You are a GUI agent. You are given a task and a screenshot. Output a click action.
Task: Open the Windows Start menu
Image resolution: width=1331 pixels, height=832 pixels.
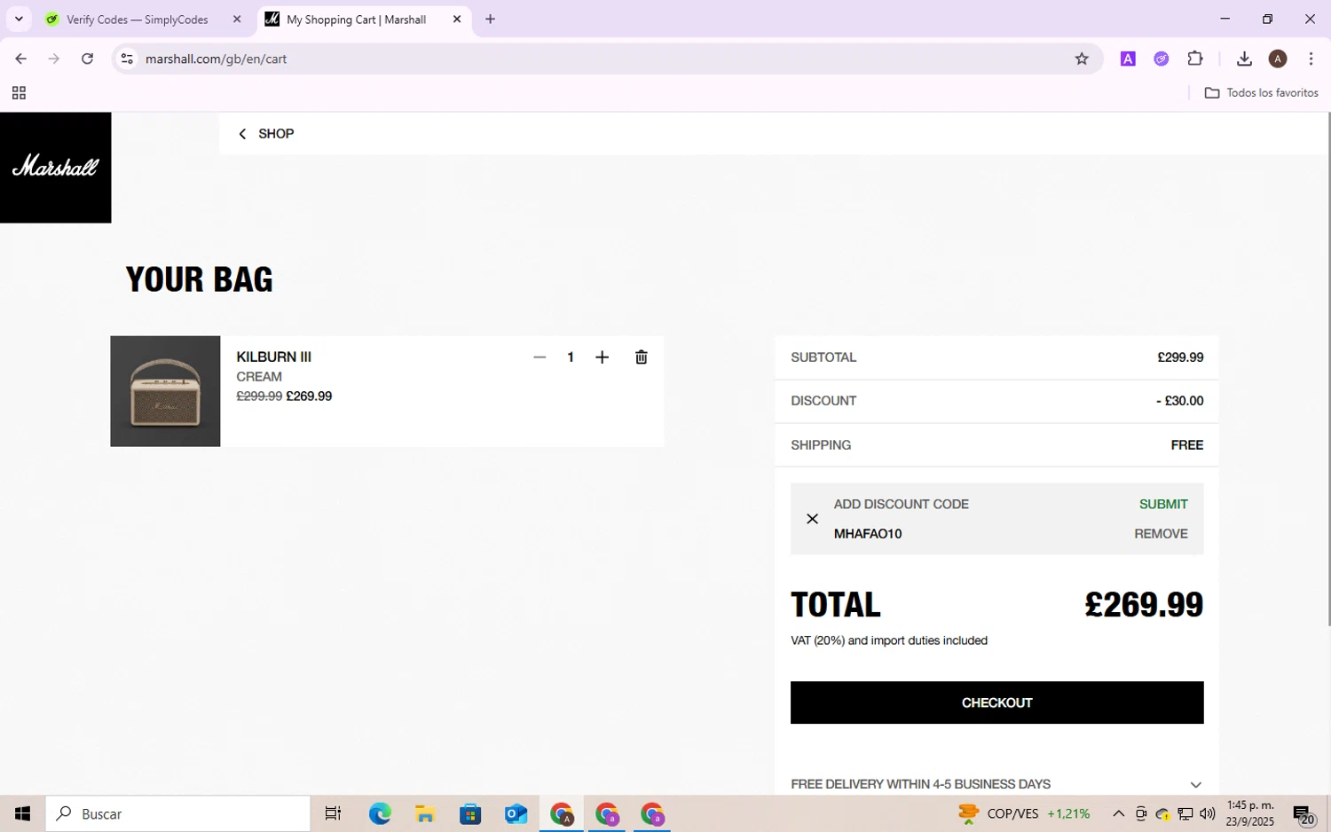[x=22, y=813]
